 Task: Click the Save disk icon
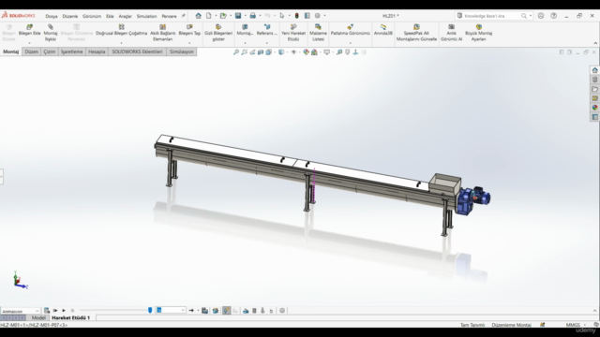coord(238,16)
